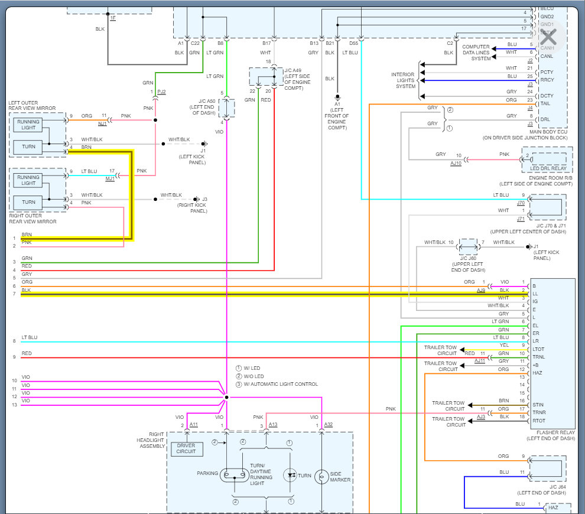Click the PCTY terminal on main body ECU
This screenshot has height=514, width=585.
[547, 72]
